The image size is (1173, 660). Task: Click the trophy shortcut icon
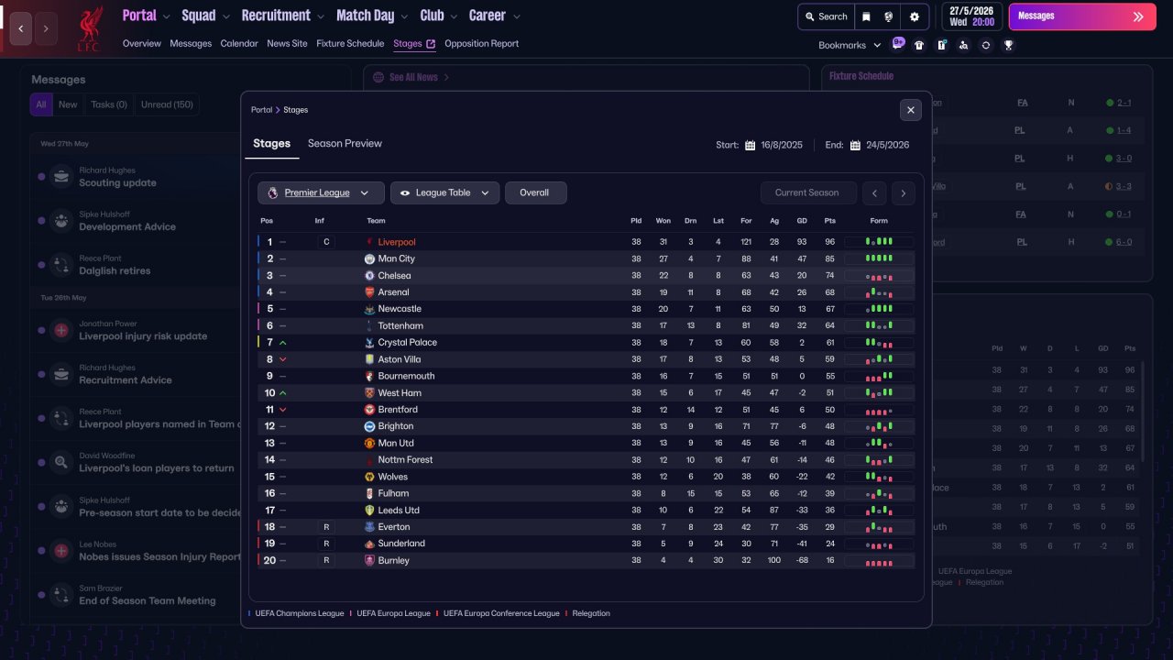point(1008,45)
